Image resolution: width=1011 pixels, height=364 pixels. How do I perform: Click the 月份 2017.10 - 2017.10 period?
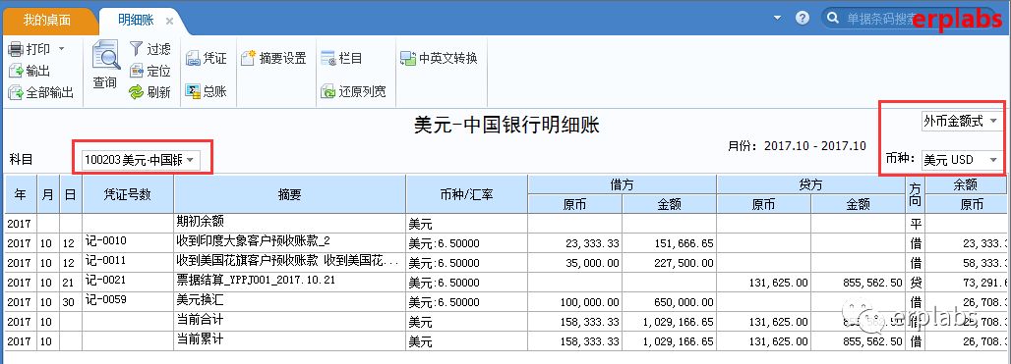[797, 146]
